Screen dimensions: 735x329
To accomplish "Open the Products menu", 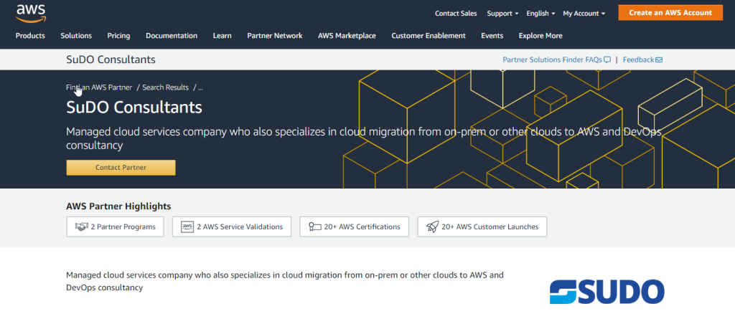I will [30, 36].
